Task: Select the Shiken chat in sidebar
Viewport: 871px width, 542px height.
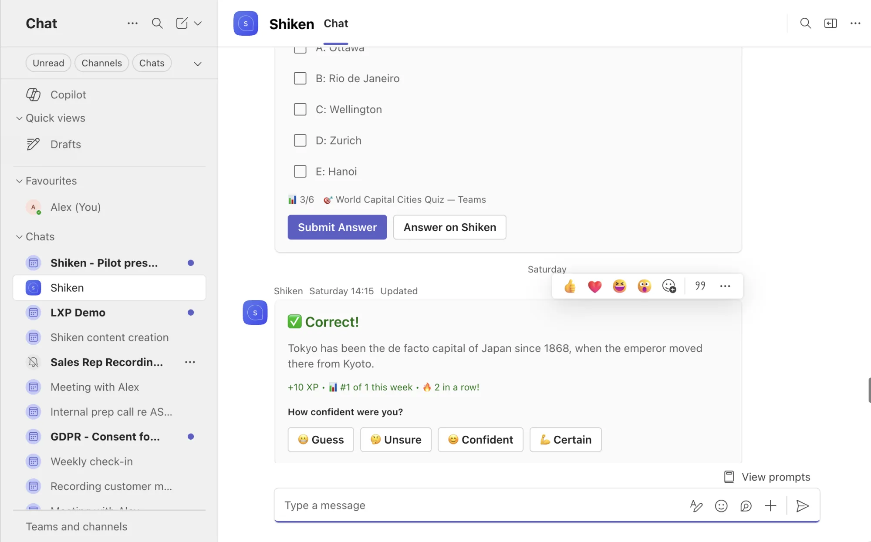Action: (109, 288)
